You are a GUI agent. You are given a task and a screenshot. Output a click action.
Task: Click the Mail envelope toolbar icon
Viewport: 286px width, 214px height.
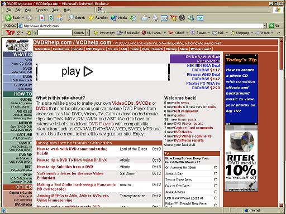coord(144,18)
